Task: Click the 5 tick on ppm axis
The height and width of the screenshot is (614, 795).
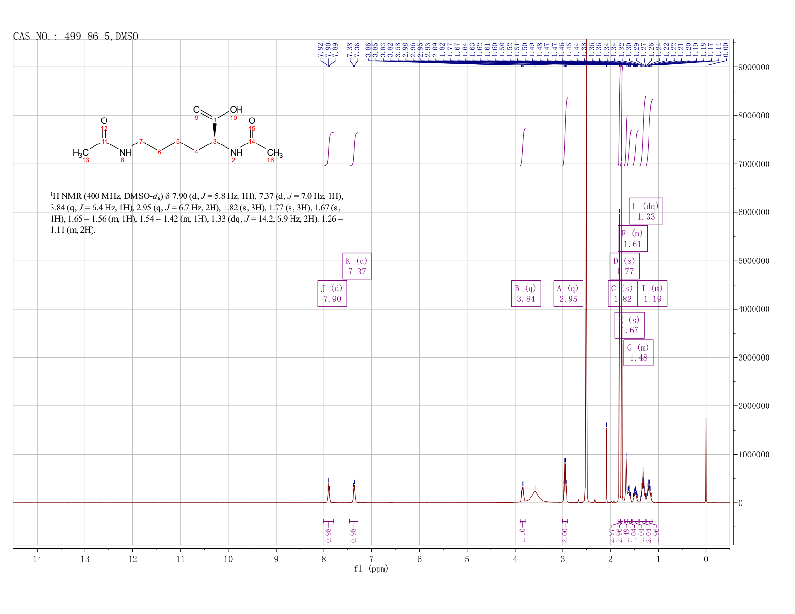Action: (467, 559)
